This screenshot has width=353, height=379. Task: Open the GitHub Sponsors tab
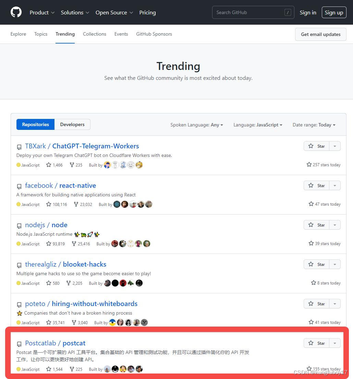[x=154, y=34]
